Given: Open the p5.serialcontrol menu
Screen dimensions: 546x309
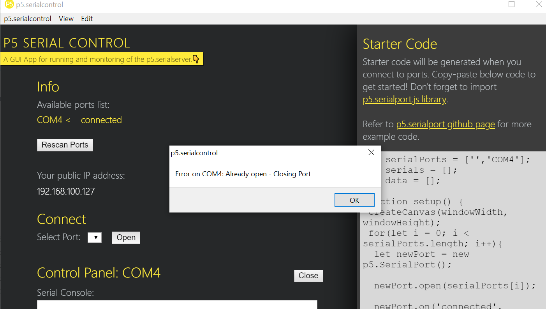Looking at the screenshot, I should click(28, 18).
